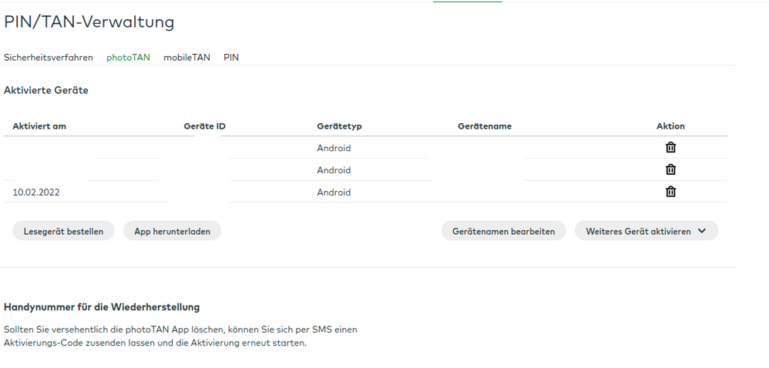Click the Aktiviert am column header
769x368 pixels.
tap(39, 126)
